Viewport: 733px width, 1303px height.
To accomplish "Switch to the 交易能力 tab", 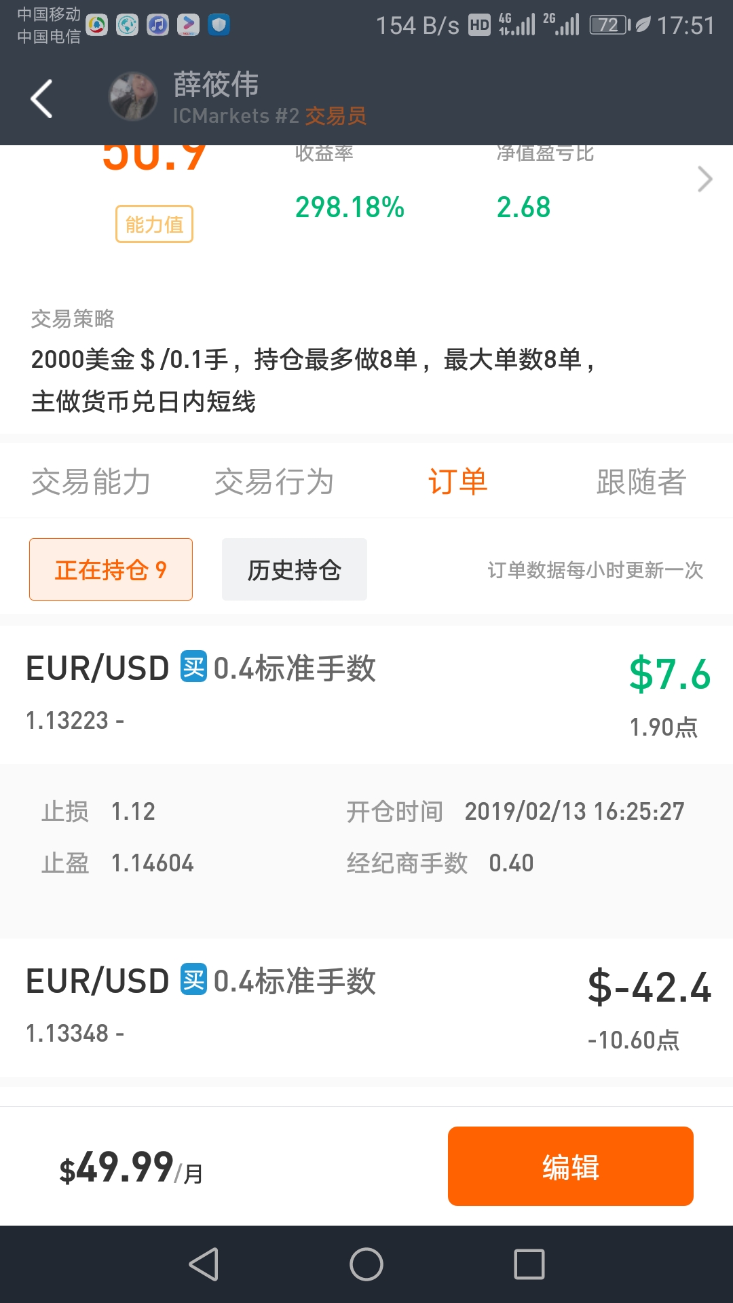I will (x=91, y=482).
